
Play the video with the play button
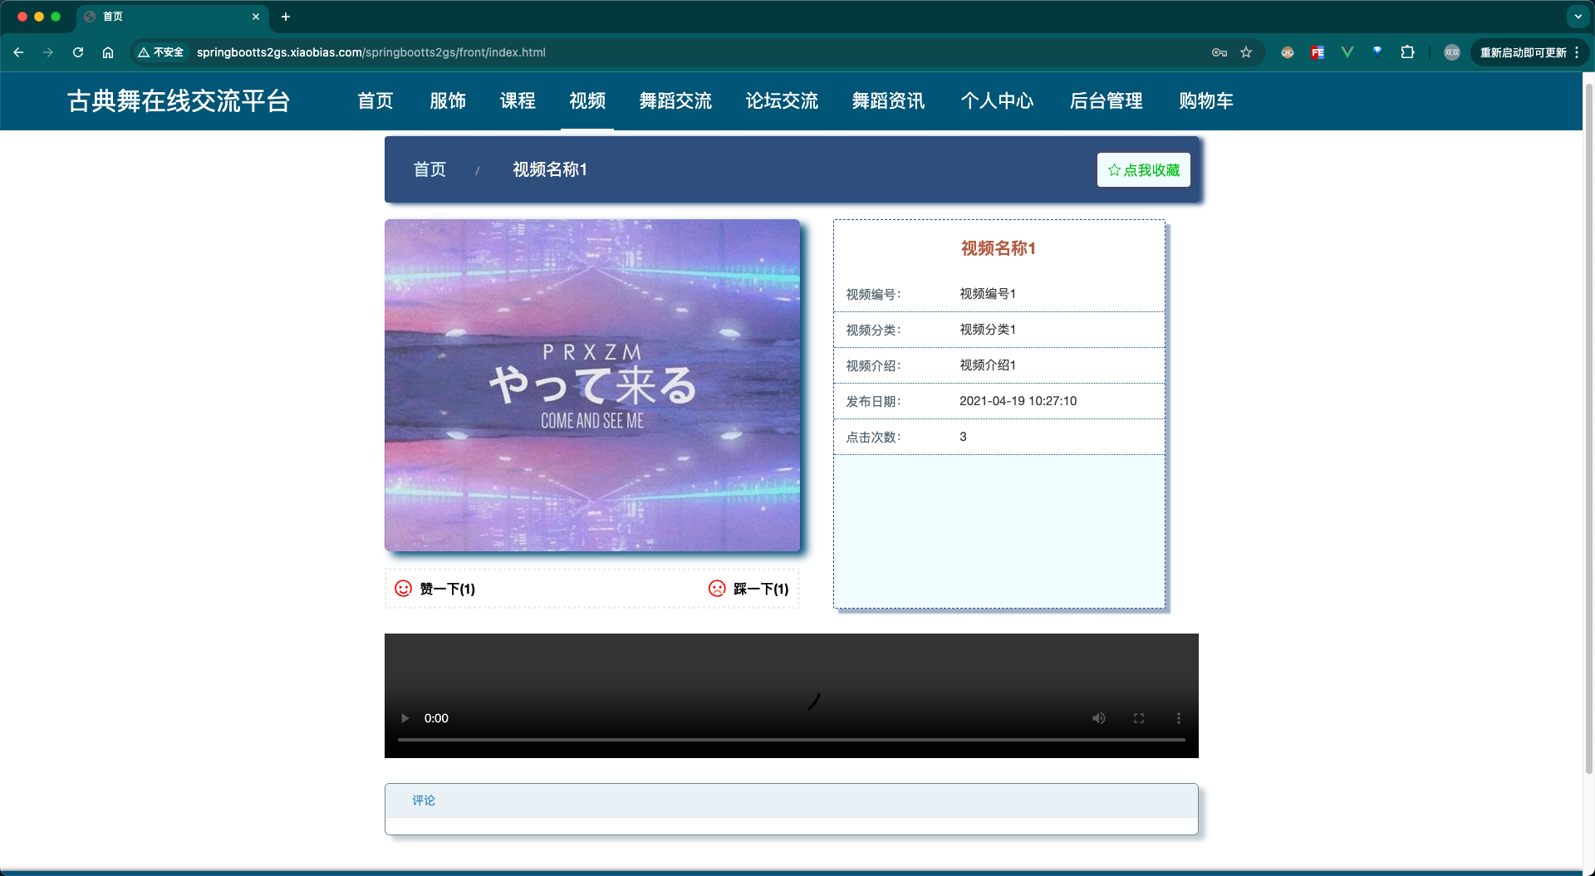tap(405, 718)
